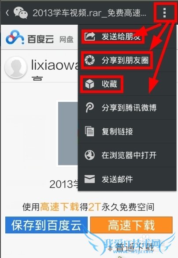Screen dimensions: 178x258
Task: Select 发送邮件 menu entry
Action: pyautogui.click(x=127, y=179)
